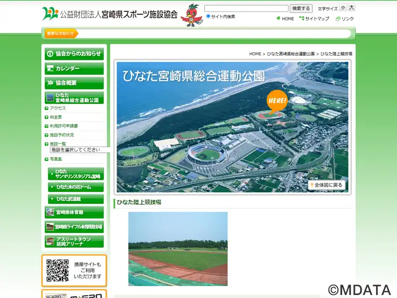The width and height of the screenshot is (397, 298).
Task: Set font size to 小
Action: 343,7
